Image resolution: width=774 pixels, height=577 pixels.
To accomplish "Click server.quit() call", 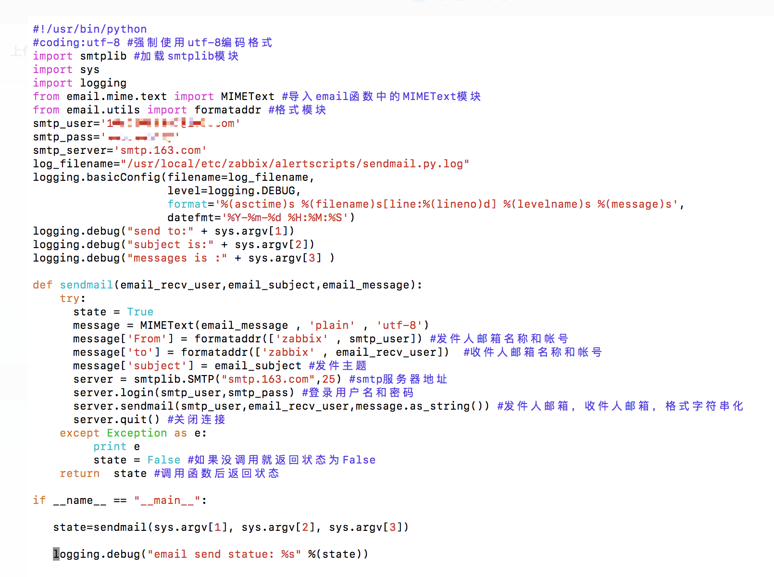I will [x=116, y=419].
